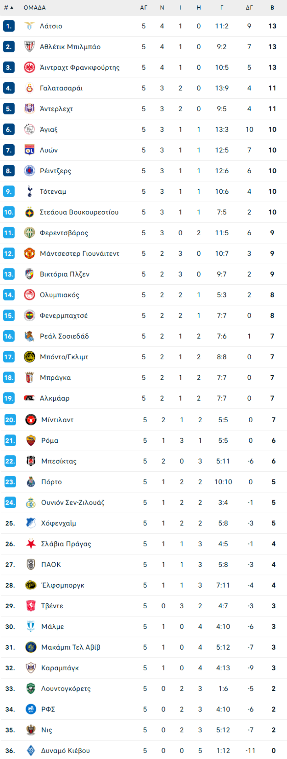The width and height of the screenshot is (287, 759).
Task: Click the Manchester United badge
Action: click(29, 253)
